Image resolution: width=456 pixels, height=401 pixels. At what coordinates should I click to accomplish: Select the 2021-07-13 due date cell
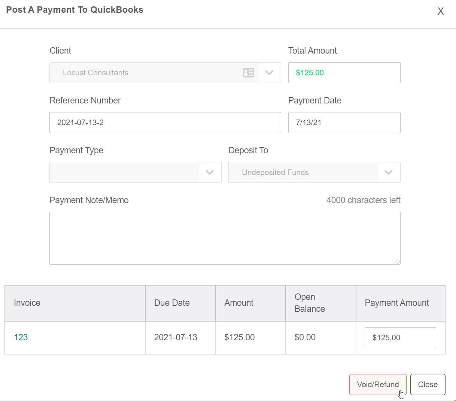point(180,337)
